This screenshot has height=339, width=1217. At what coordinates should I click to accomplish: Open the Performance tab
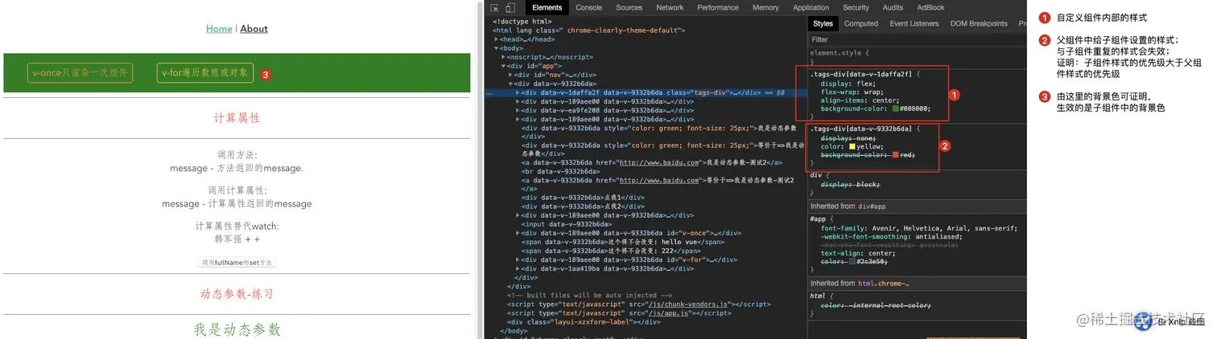718,7
